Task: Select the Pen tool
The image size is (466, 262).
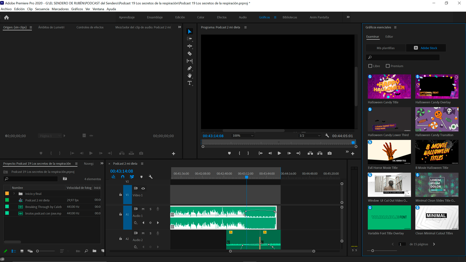Action: click(190, 68)
